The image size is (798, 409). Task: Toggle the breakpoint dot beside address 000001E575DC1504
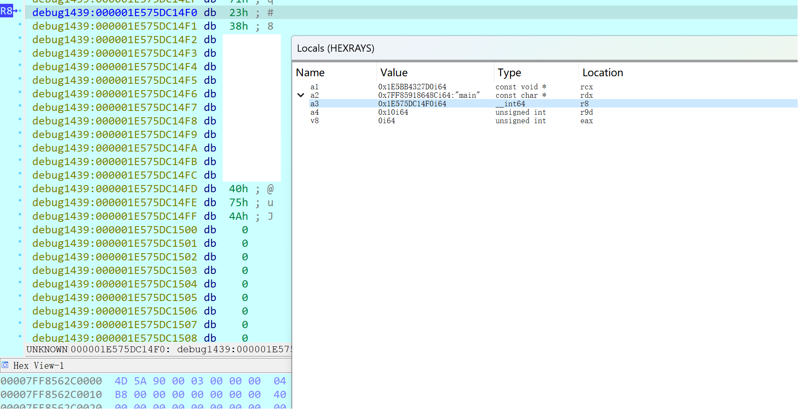(x=19, y=282)
